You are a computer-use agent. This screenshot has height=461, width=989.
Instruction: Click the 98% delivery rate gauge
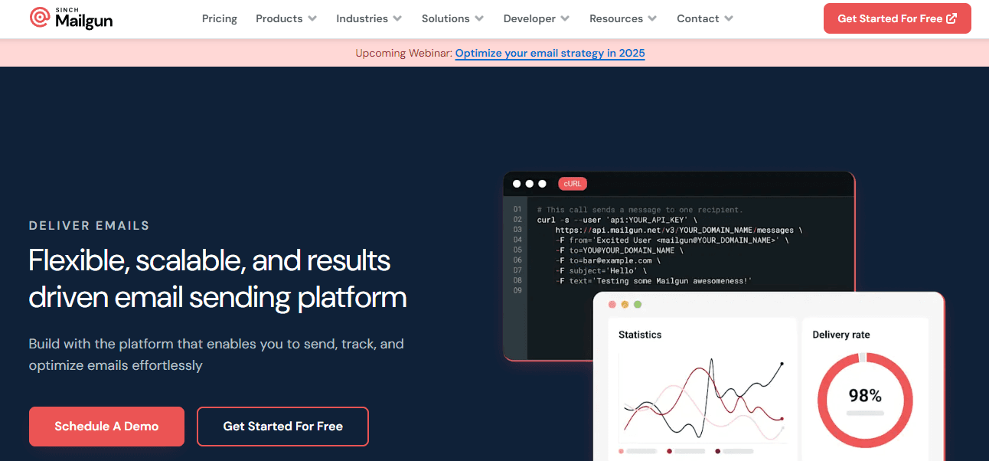tap(865, 397)
